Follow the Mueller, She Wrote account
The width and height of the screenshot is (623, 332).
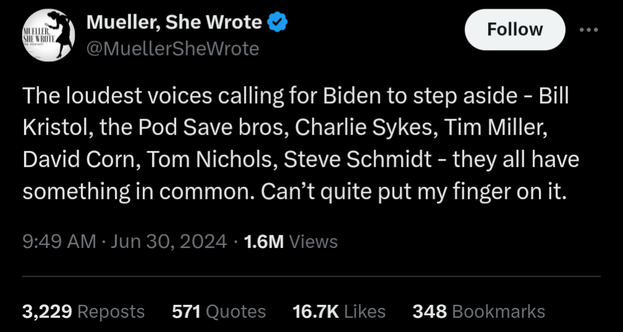click(x=515, y=30)
